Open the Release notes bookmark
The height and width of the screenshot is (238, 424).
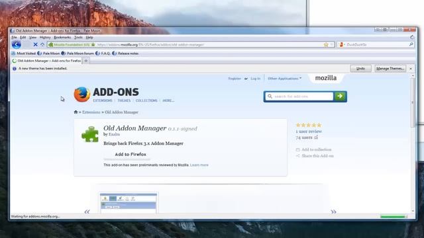coord(125,54)
